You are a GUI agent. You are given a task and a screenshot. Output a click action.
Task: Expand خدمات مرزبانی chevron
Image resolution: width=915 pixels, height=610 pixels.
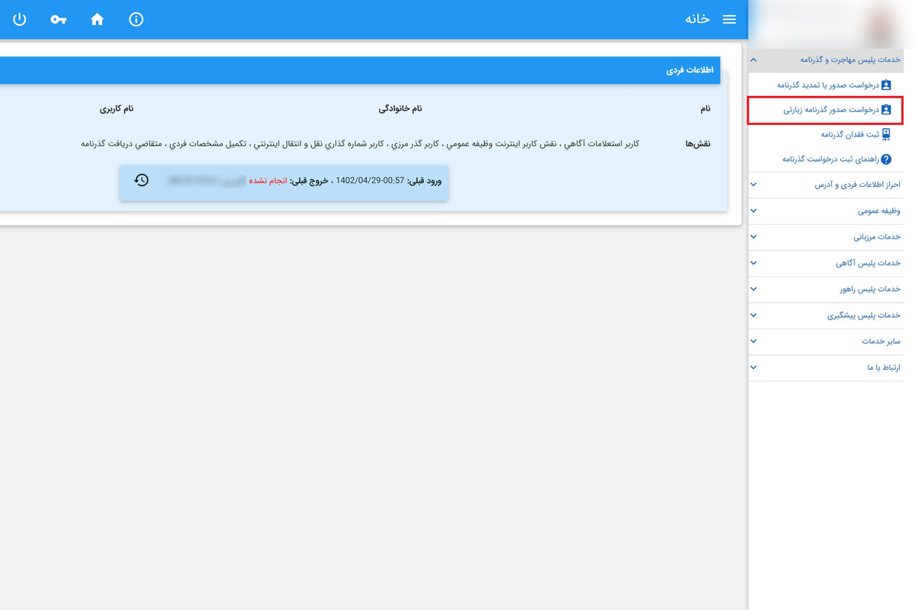click(x=753, y=236)
